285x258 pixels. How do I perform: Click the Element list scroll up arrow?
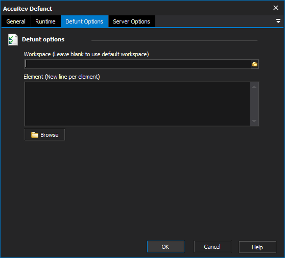click(254, 87)
